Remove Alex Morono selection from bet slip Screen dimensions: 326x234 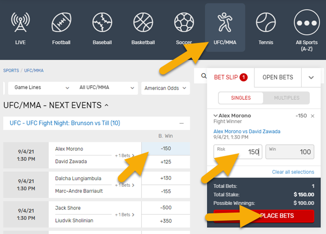pos(312,116)
